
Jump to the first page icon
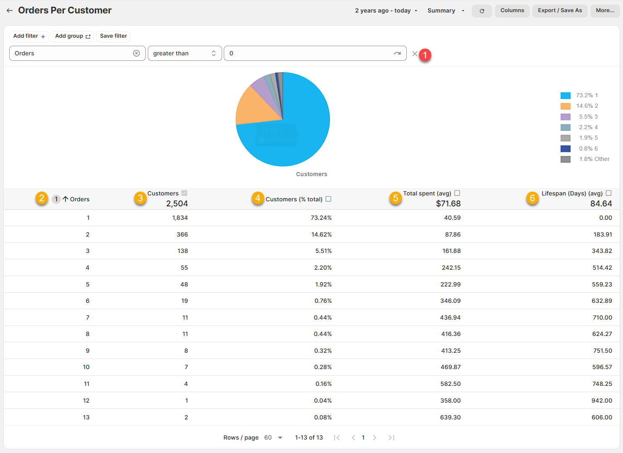pos(337,437)
